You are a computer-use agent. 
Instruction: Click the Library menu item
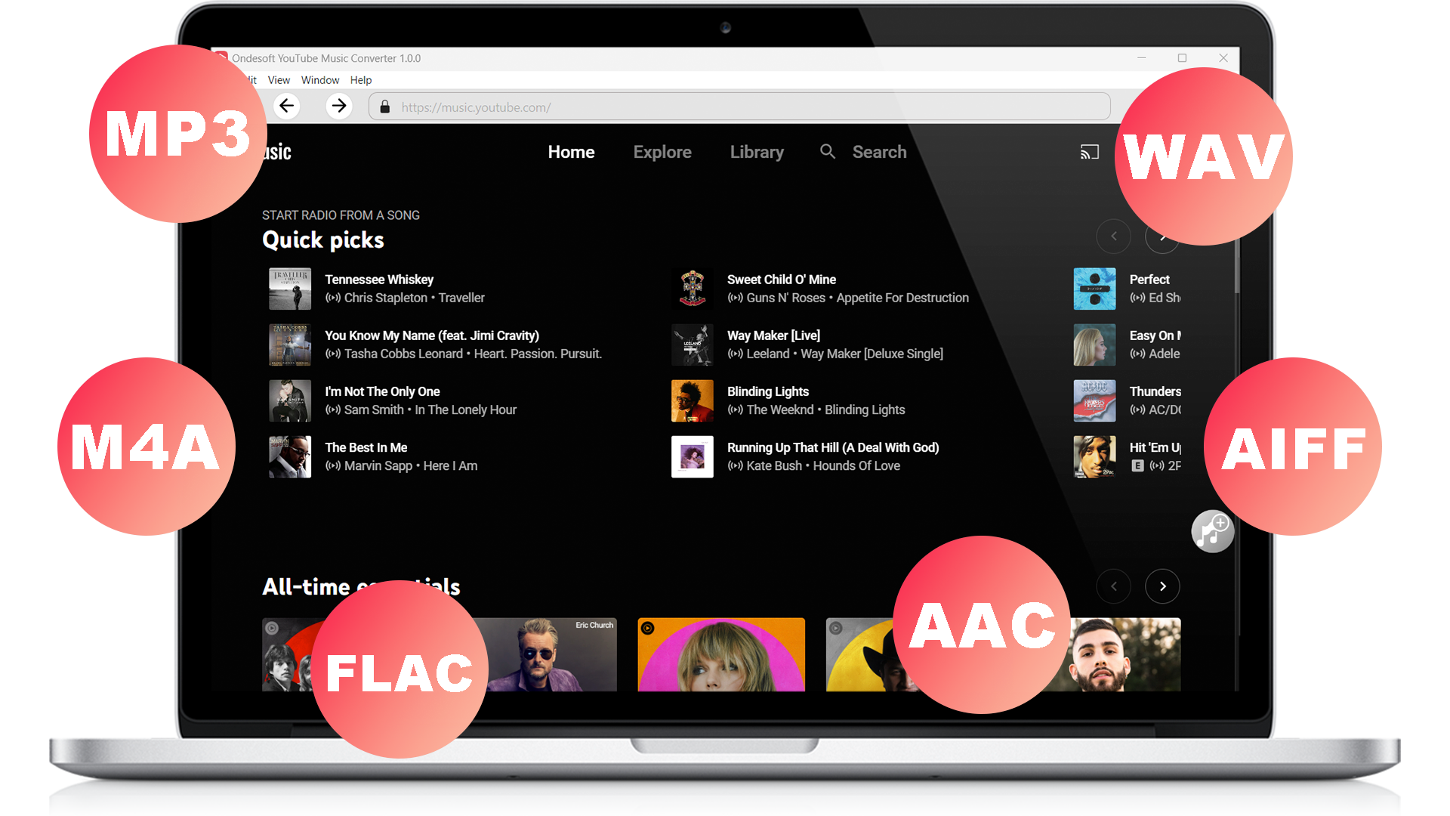pyautogui.click(x=757, y=151)
